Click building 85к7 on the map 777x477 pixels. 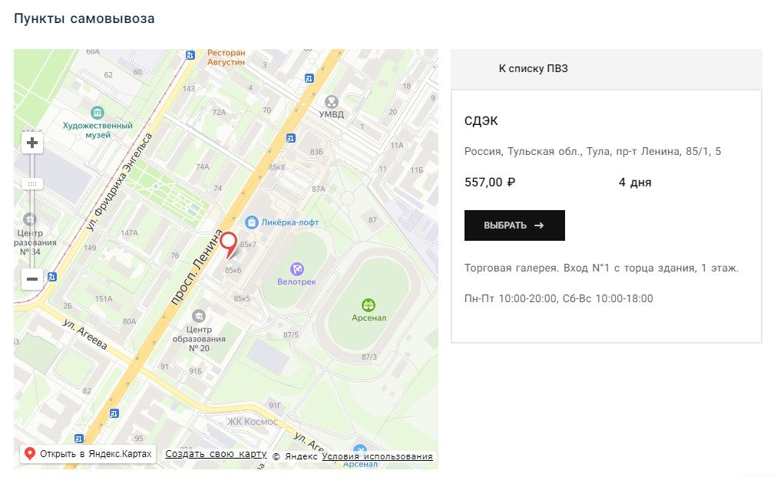pyautogui.click(x=248, y=245)
